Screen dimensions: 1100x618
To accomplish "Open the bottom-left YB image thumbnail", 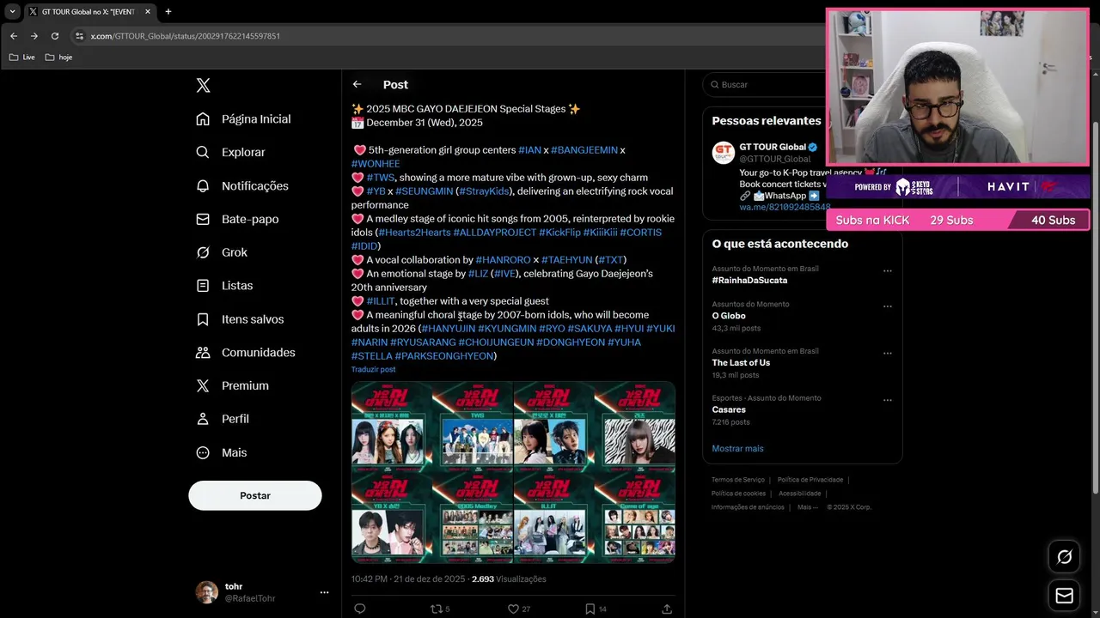I will click(391, 518).
